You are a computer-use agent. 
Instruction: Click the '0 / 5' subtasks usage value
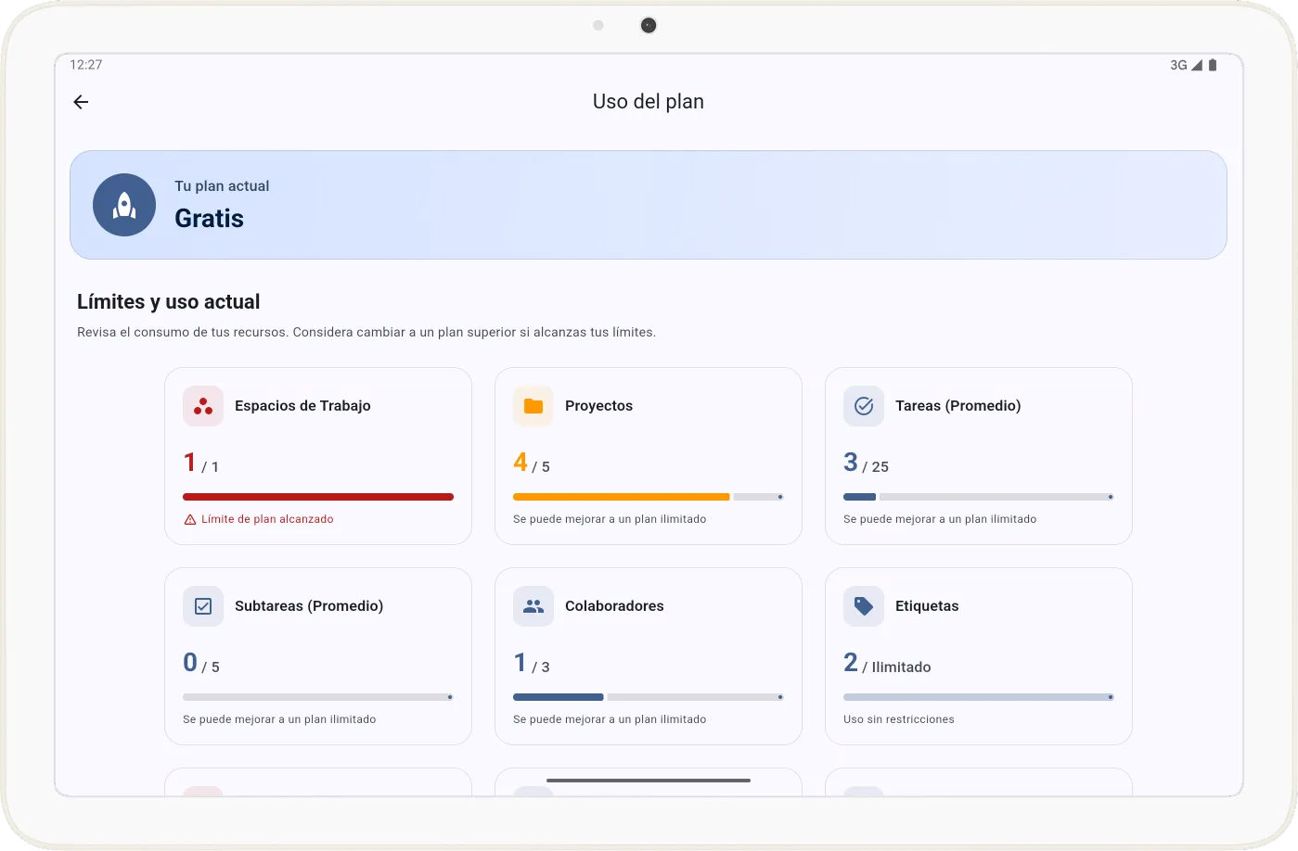201,663
